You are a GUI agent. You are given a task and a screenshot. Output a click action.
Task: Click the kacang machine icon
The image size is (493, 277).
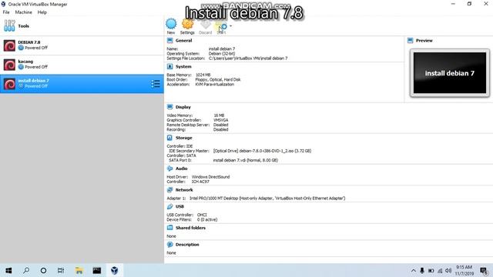9,65
